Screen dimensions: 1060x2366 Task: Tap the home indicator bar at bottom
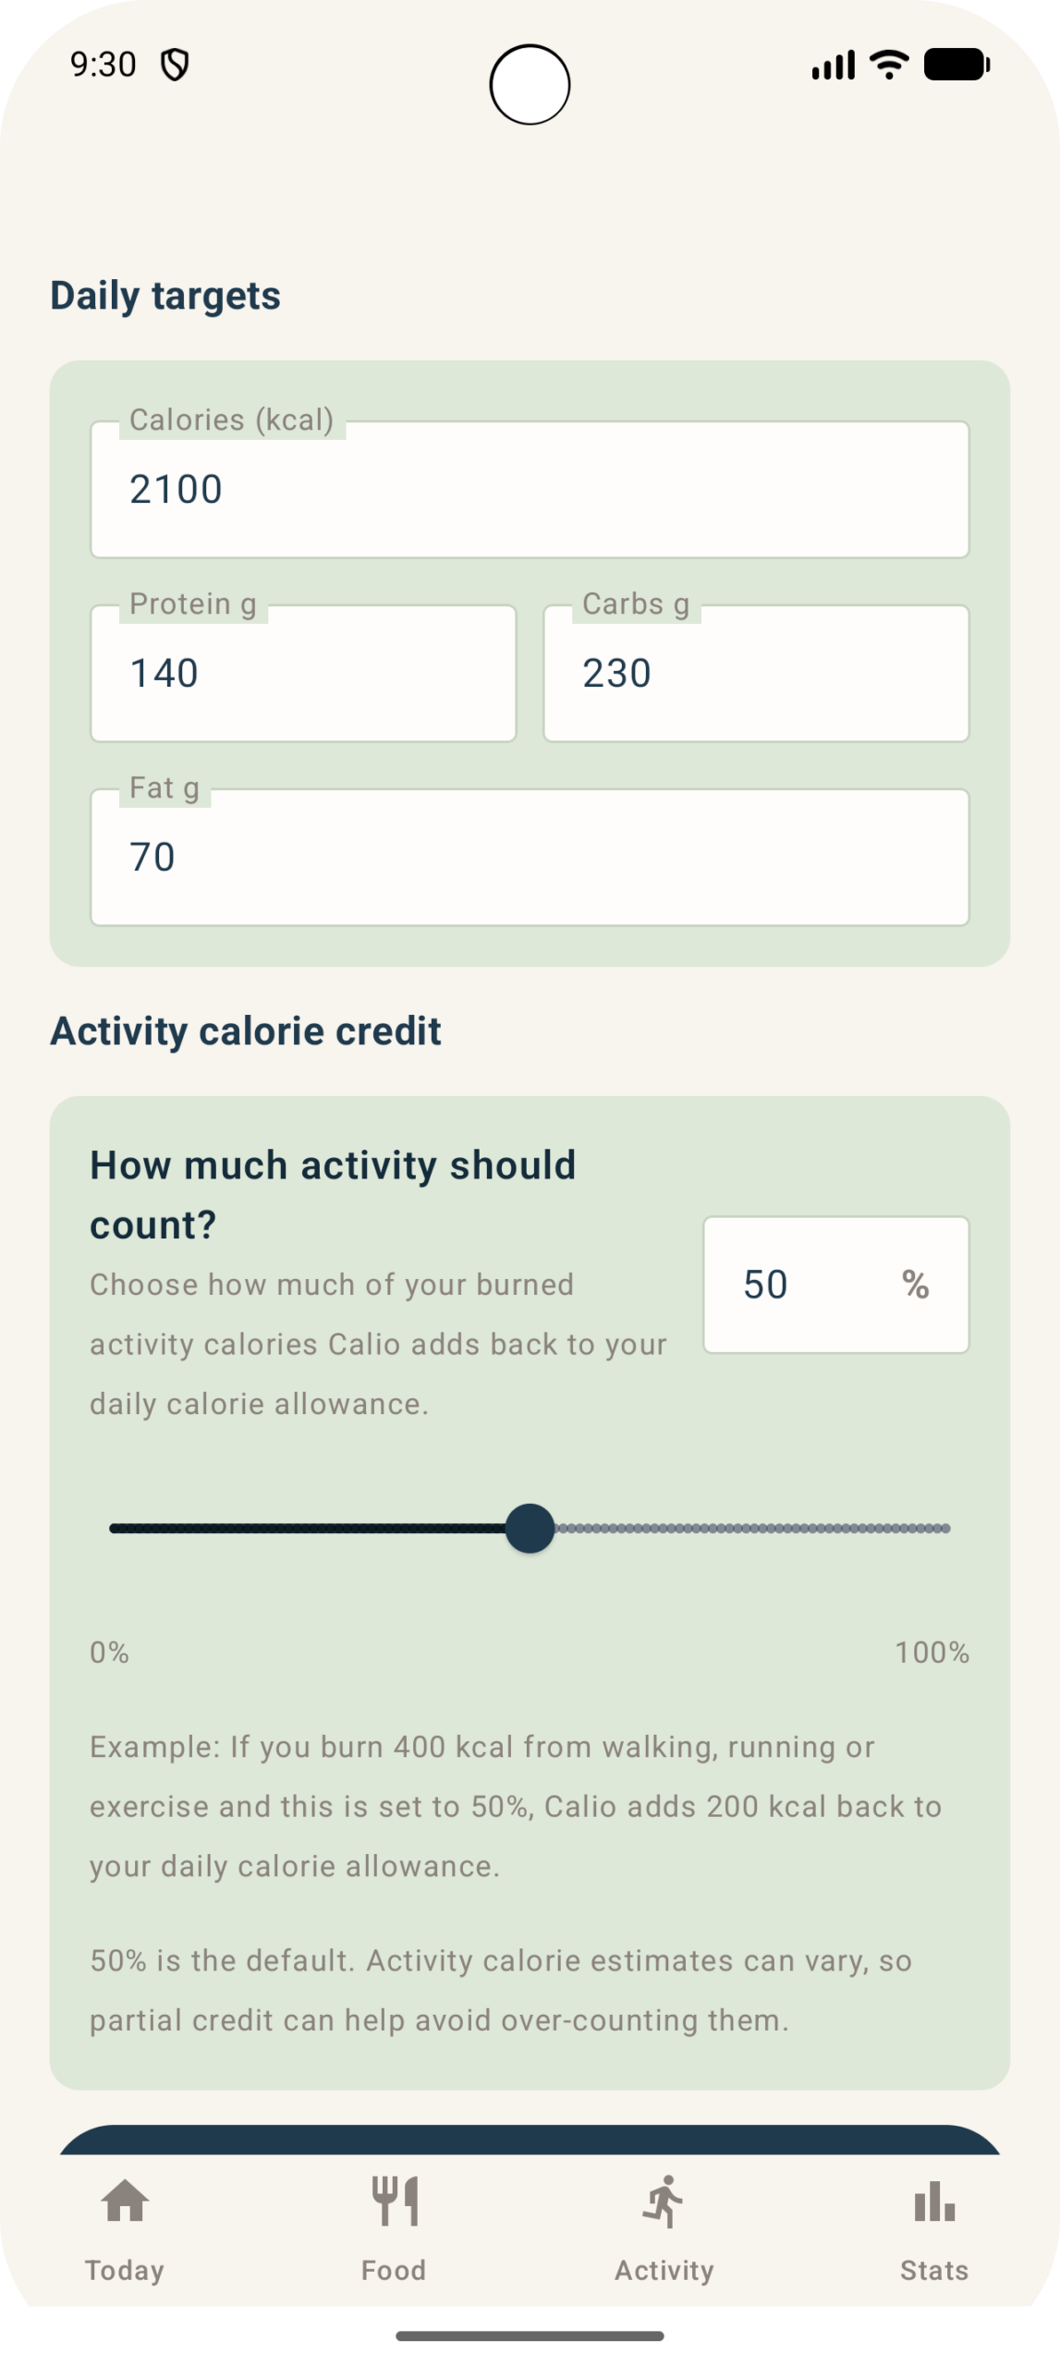[530, 2336]
